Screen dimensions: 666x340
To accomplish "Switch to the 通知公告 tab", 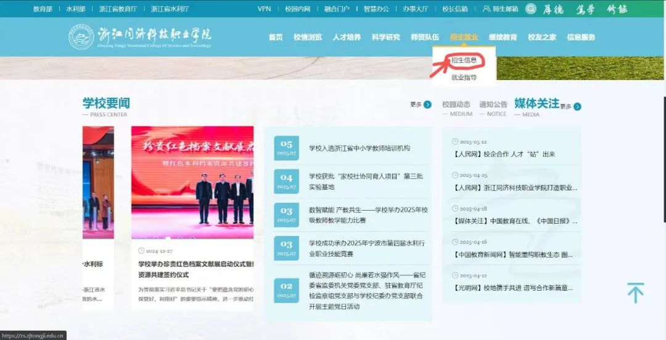I will click(x=493, y=105).
